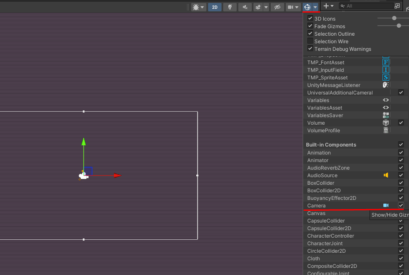Open the Gizmos dropdown arrow
Screen dimensions: 409x275
315,7
